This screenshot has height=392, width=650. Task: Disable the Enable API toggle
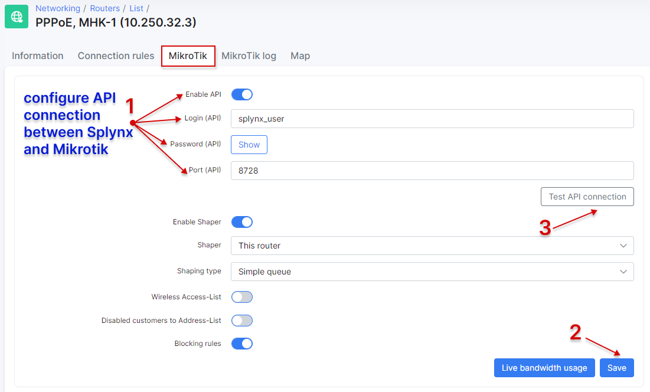point(241,94)
